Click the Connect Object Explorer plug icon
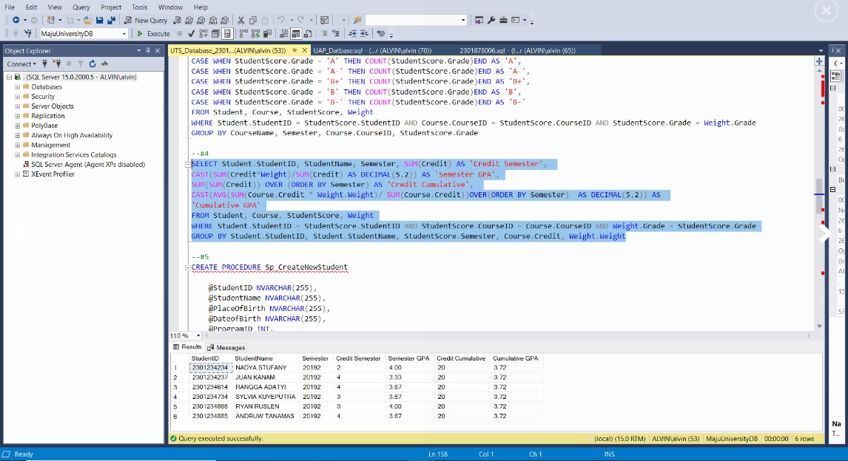Screen dimensions: 848x461 (x=45, y=64)
